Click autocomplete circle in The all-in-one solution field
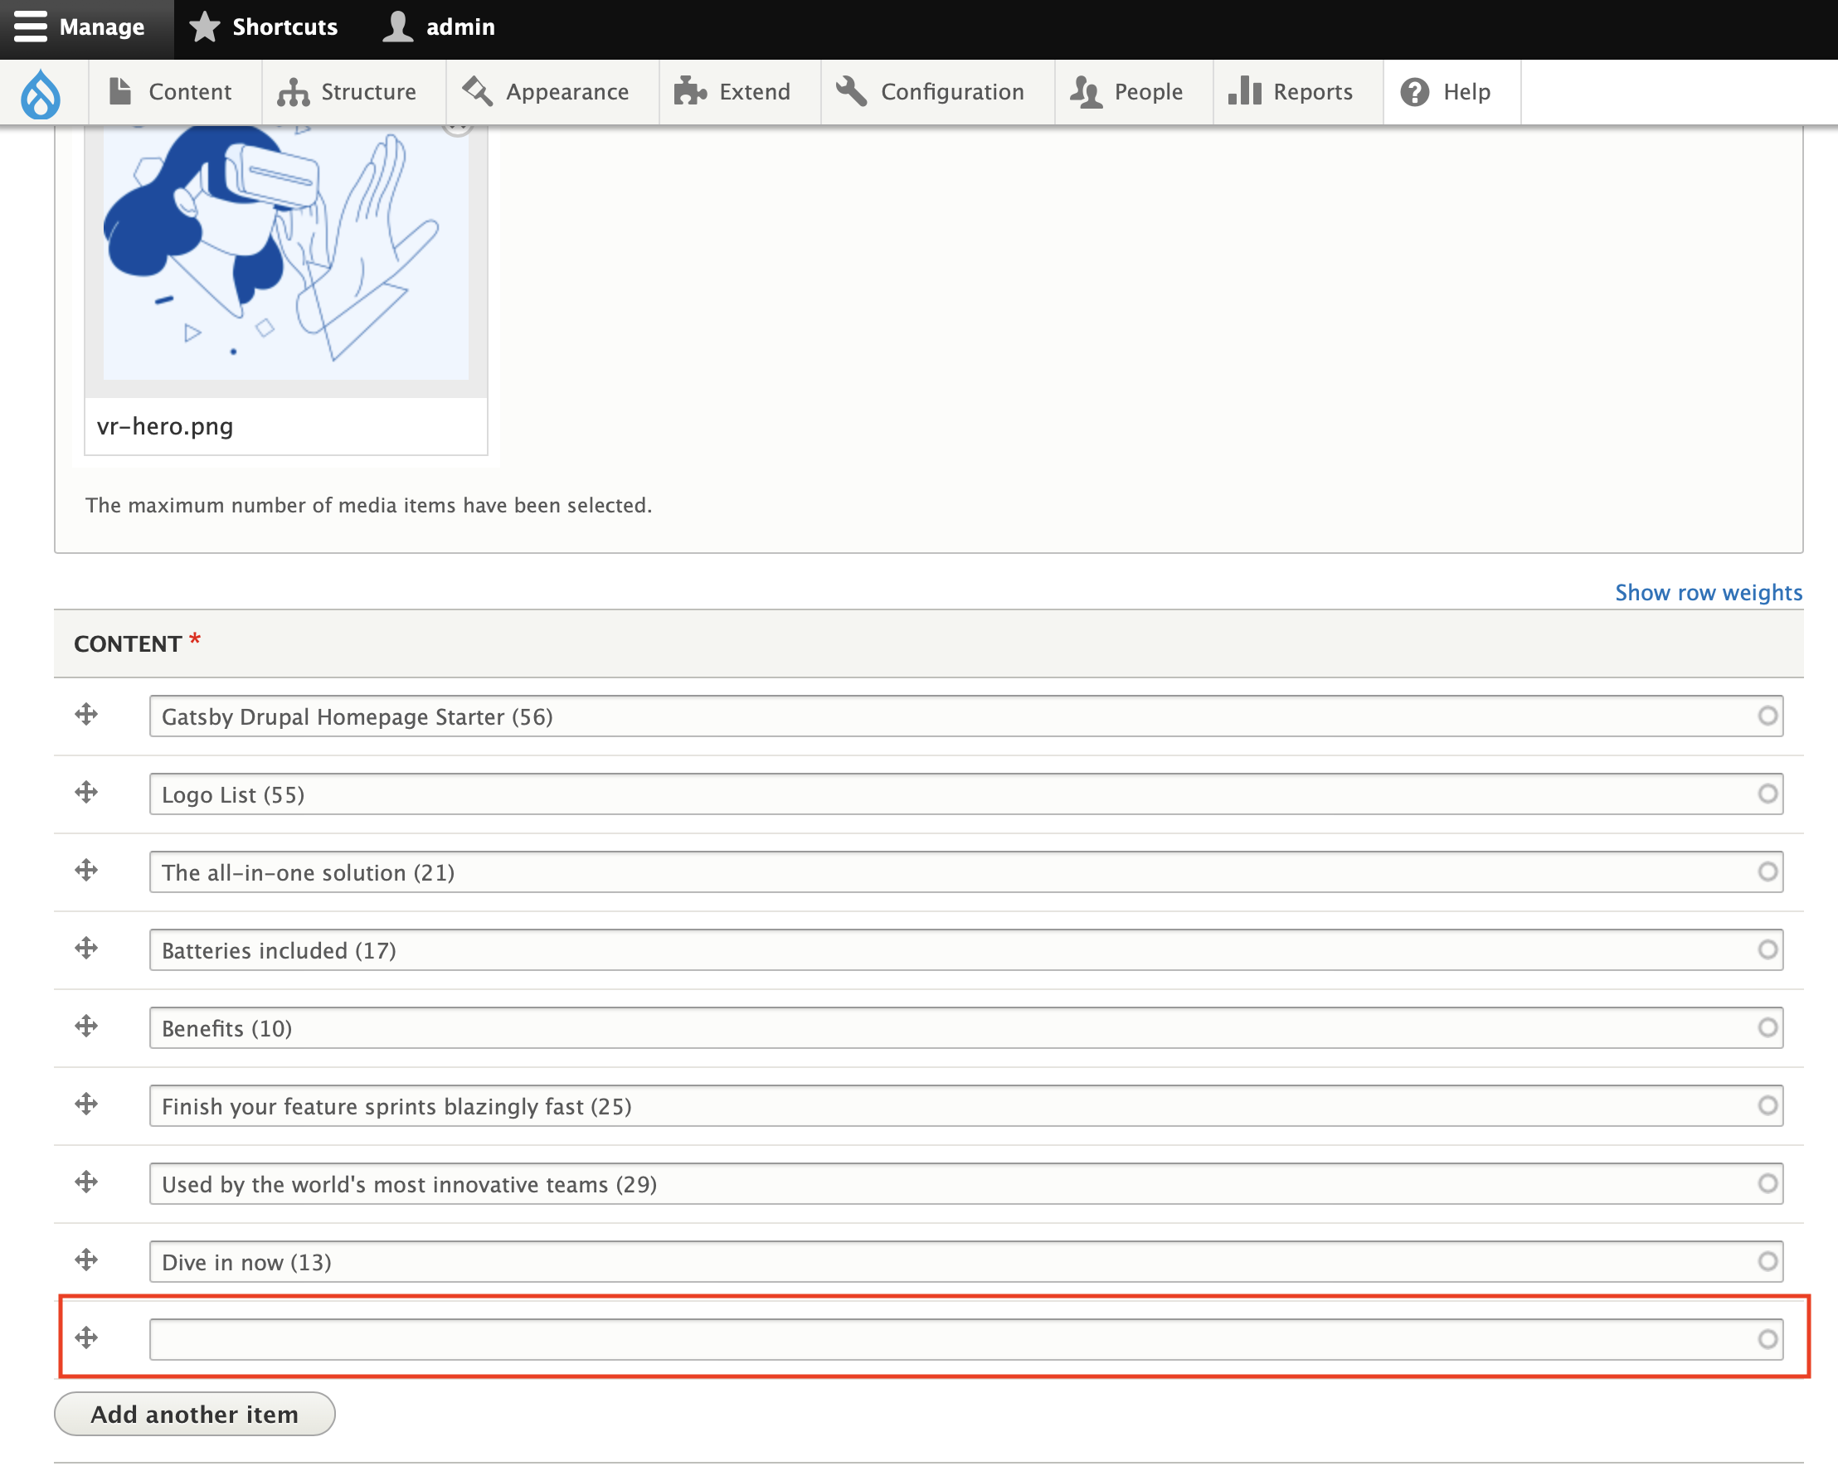The height and width of the screenshot is (1471, 1838). [x=1767, y=871]
